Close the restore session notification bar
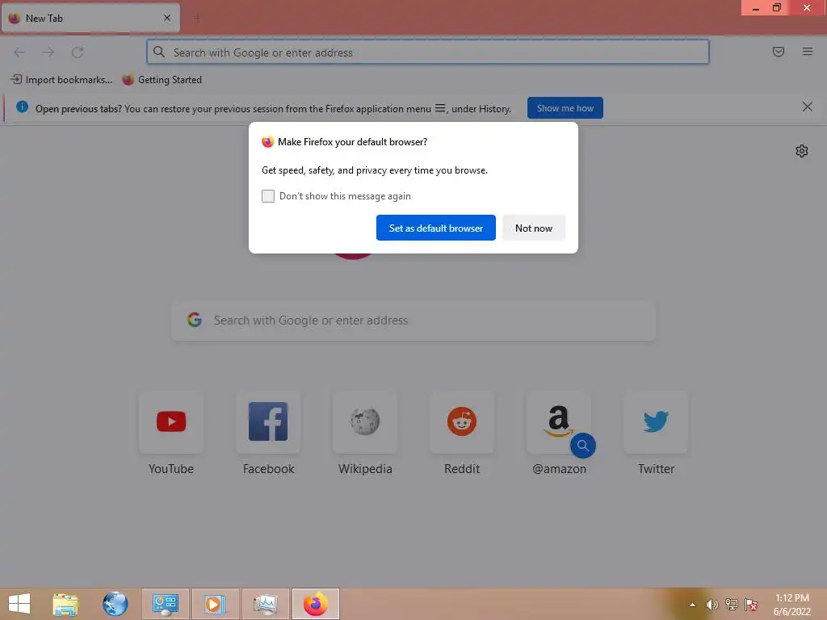Viewport: 827px width, 620px height. click(x=807, y=107)
